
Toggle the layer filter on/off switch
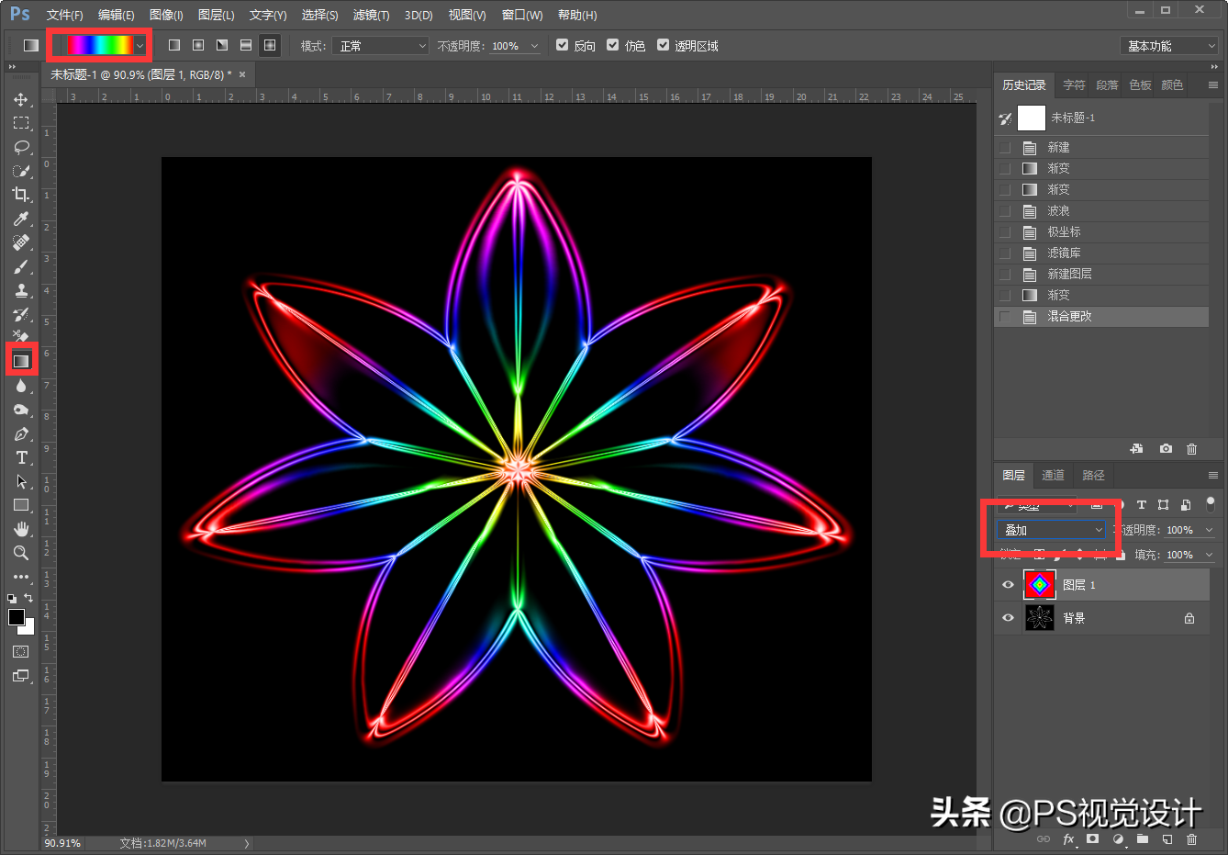pyautogui.click(x=1211, y=504)
